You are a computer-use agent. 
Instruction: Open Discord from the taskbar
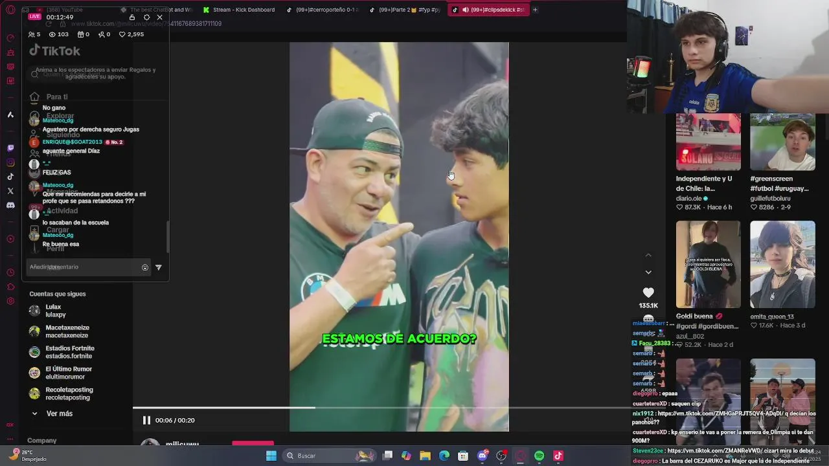[482, 456]
